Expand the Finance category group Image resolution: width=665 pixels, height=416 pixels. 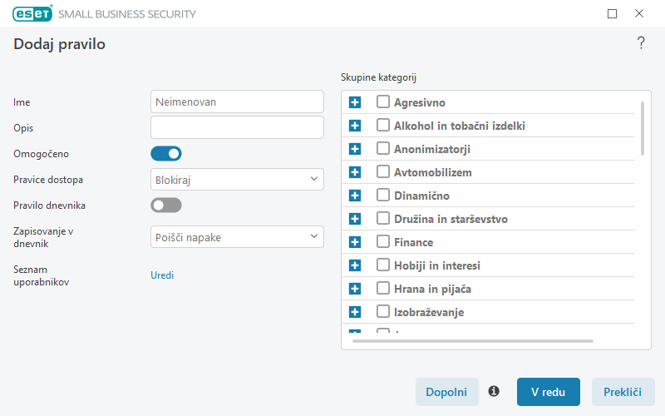click(355, 242)
